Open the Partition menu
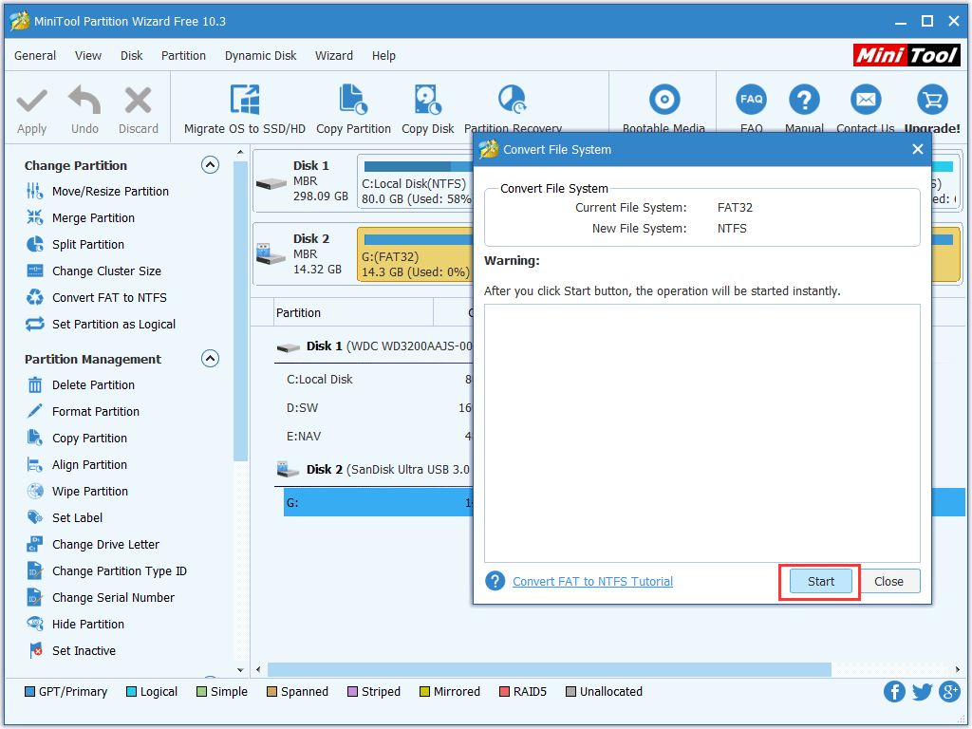 183,56
